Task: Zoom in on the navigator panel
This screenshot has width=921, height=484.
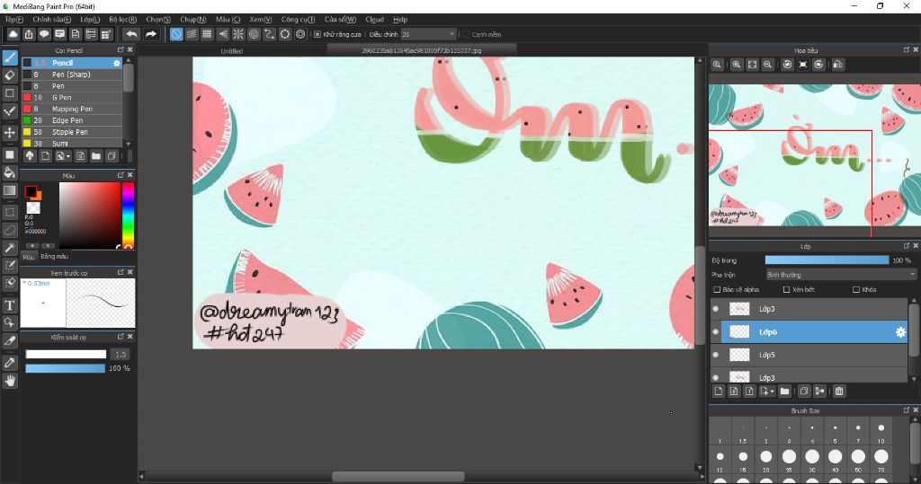Action: pos(736,65)
